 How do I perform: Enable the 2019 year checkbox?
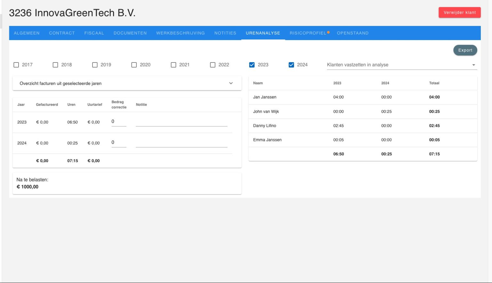[95, 65]
